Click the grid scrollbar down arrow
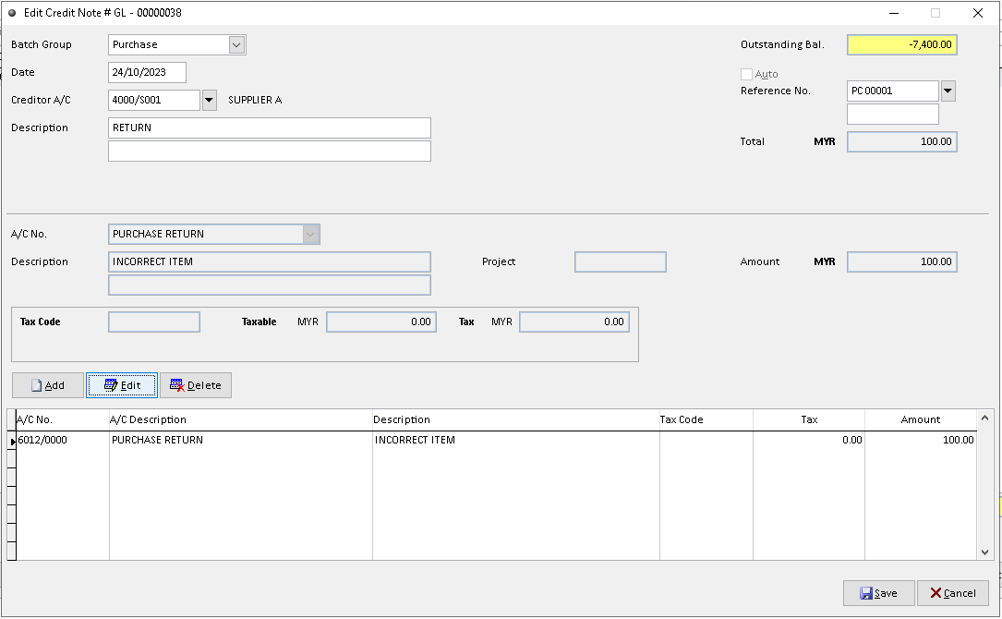1002x619 pixels. [984, 552]
